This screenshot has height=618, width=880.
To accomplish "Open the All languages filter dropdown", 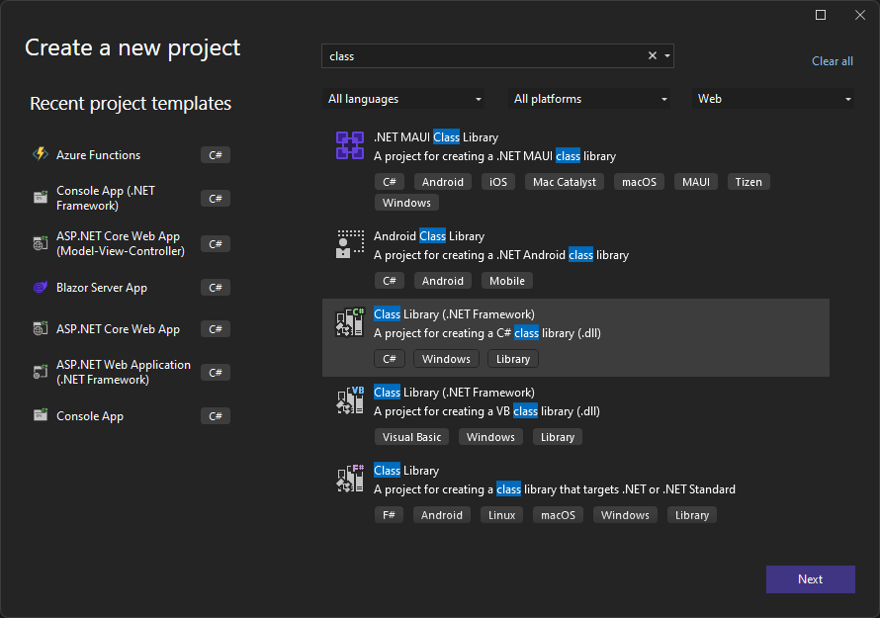I will [x=403, y=99].
